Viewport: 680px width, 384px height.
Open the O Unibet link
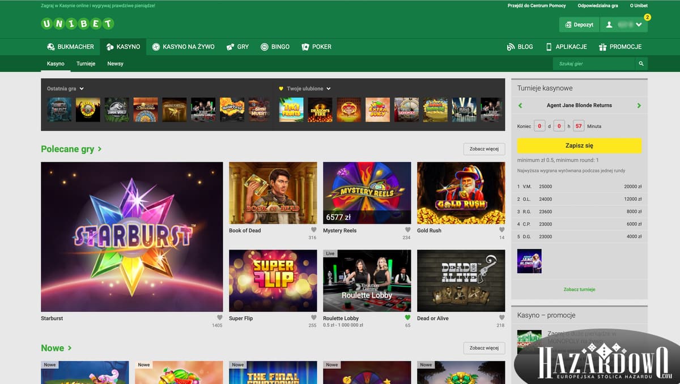(x=639, y=6)
